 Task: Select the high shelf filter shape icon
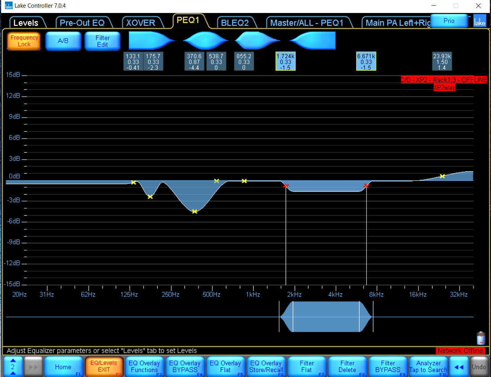point(313,40)
